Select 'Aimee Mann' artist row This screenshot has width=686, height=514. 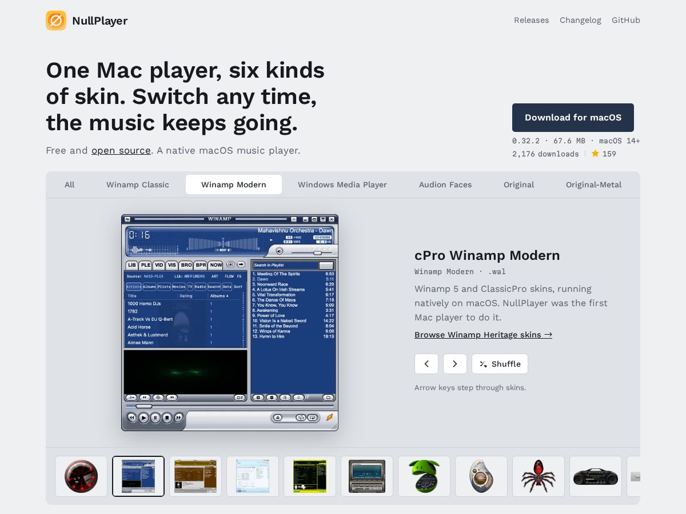pos(184,343)
